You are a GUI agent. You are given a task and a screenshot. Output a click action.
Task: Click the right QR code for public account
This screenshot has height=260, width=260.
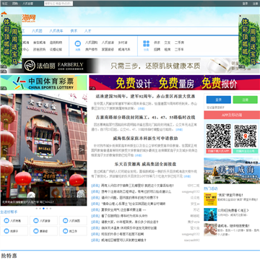(x=246, y=136)
